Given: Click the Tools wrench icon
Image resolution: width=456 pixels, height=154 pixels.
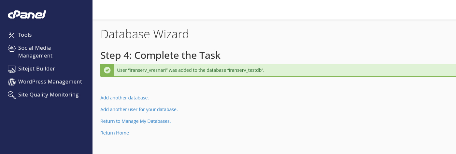Looking at the screenshot, I should pos(12,35).
